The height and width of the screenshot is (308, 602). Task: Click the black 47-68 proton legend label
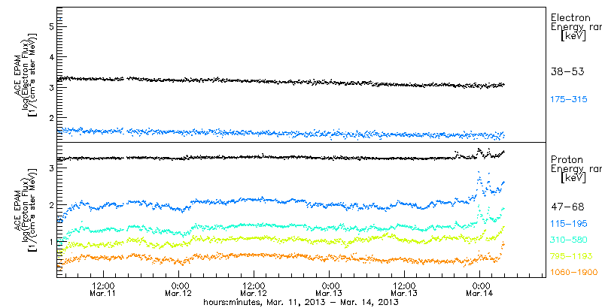pos(567,207)
